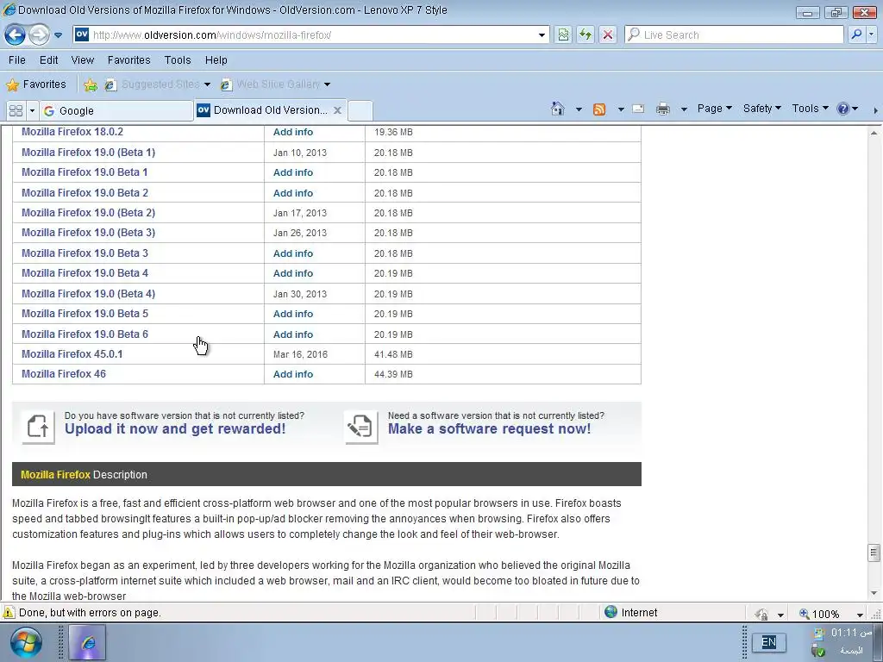Click the blue Help question icon
The width and height of the screenshot is (883, 662).
[843, 109]
